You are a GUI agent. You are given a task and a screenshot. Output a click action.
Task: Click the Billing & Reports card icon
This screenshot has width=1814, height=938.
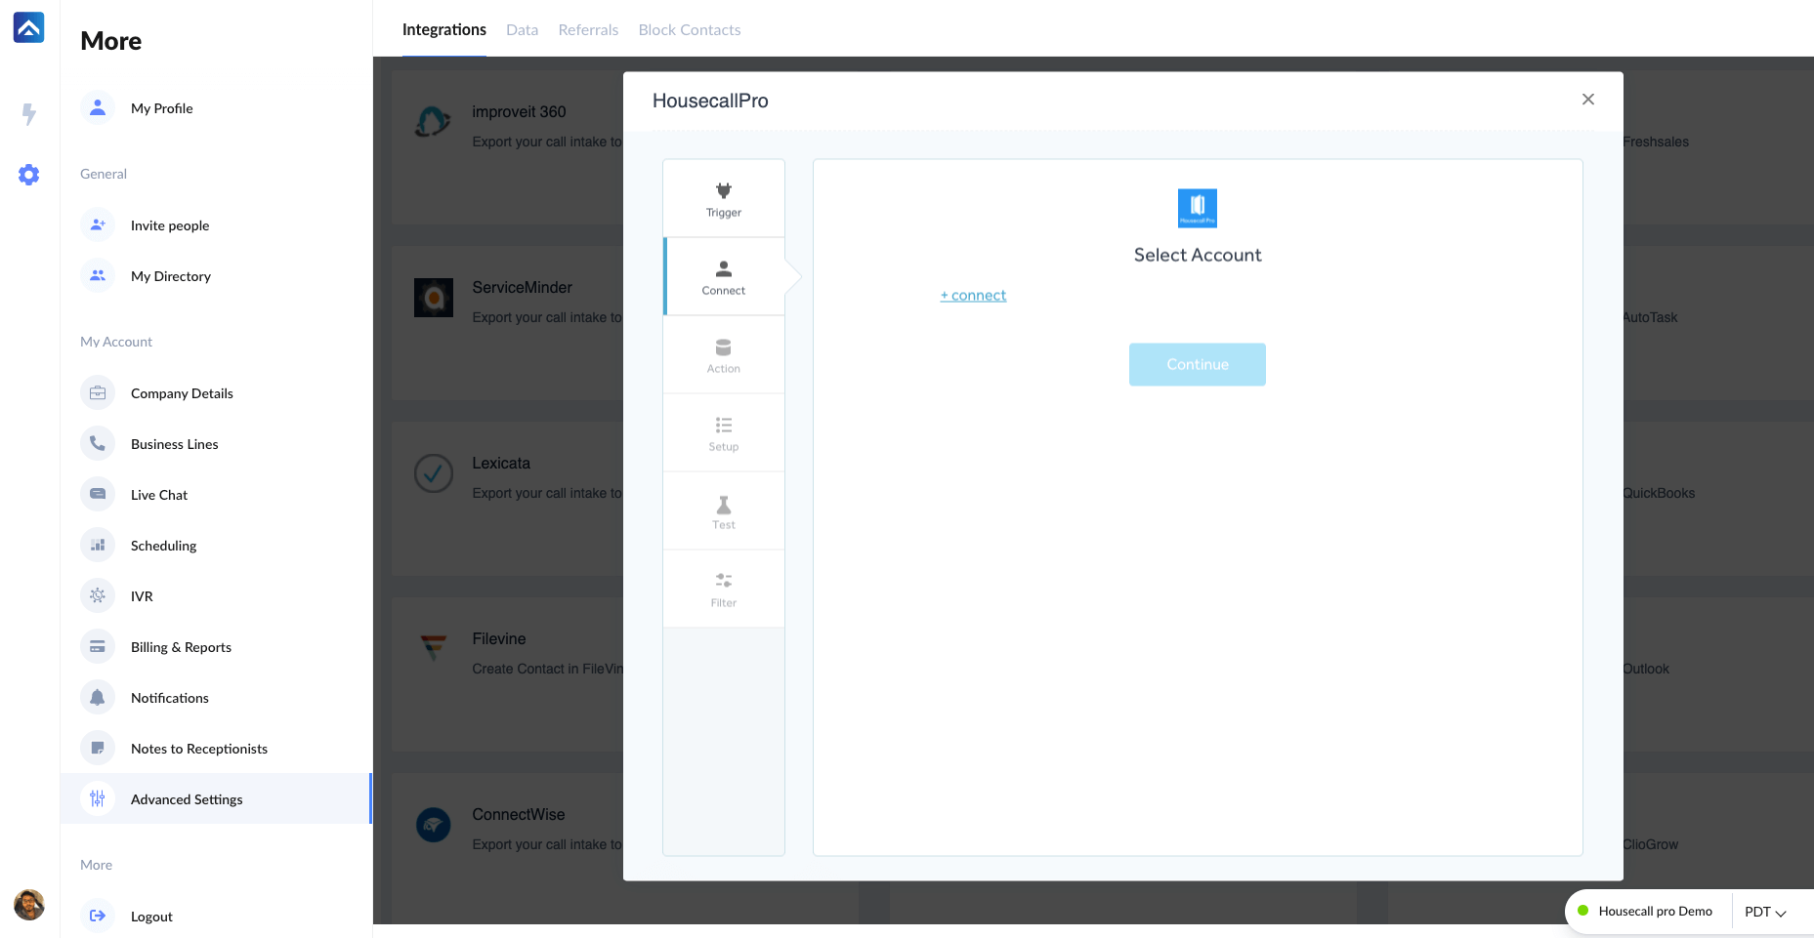[98, 647]
